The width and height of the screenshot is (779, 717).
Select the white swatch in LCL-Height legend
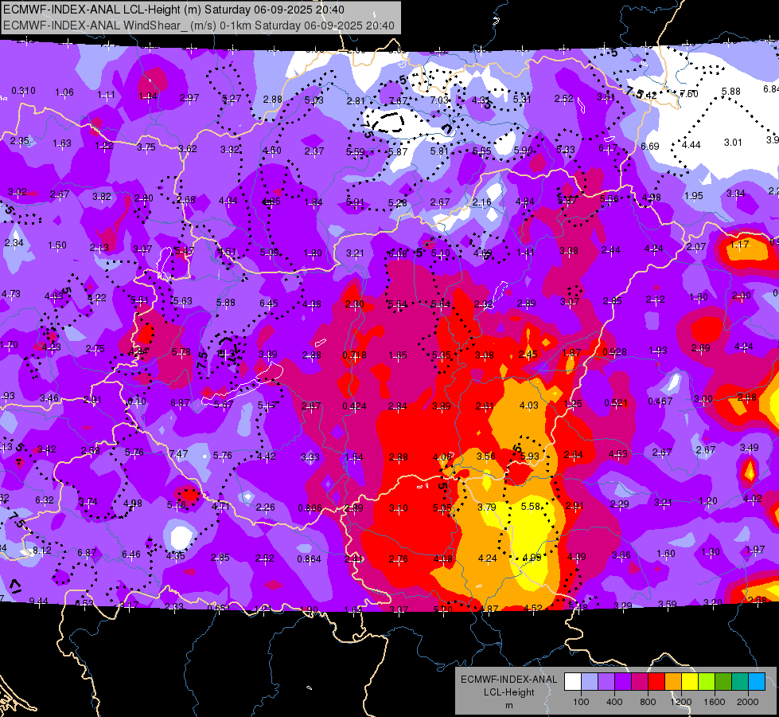click(x=572, y=681)
